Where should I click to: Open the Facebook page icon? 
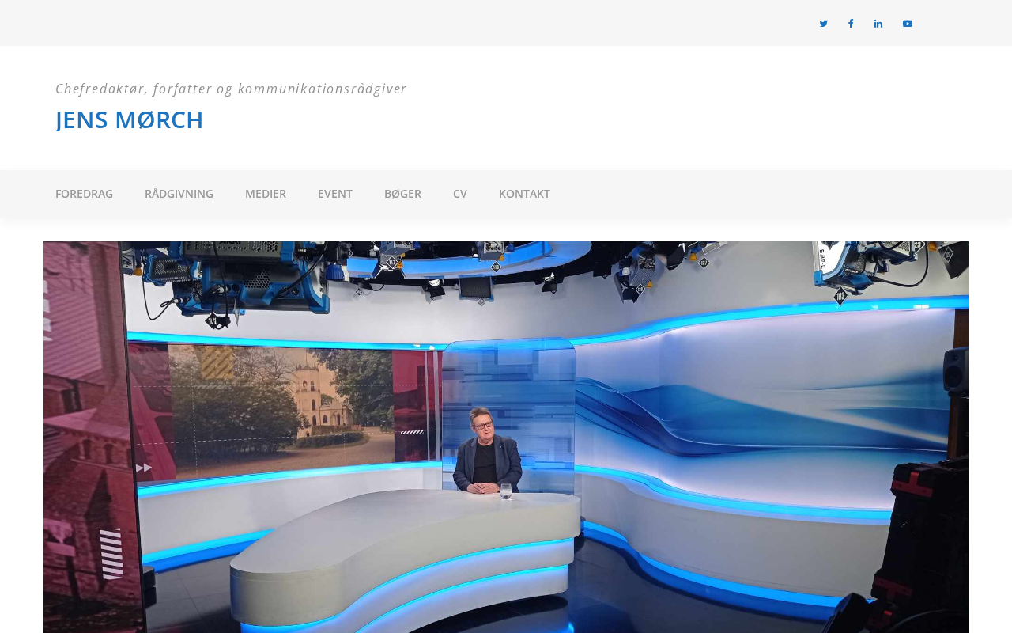851,24
